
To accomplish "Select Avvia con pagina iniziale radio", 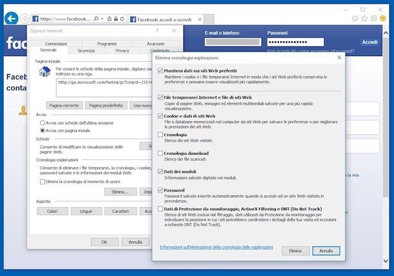I will coord(65,130).
